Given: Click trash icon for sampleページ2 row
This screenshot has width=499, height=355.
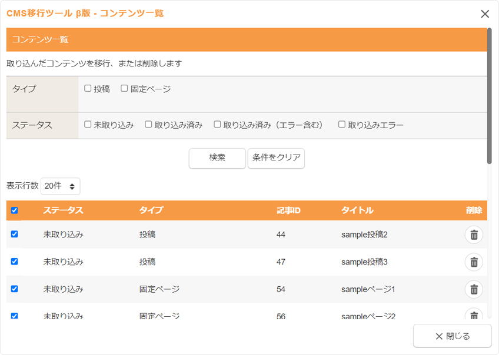Looking at the screenshot, I should [x=474, y=315].
